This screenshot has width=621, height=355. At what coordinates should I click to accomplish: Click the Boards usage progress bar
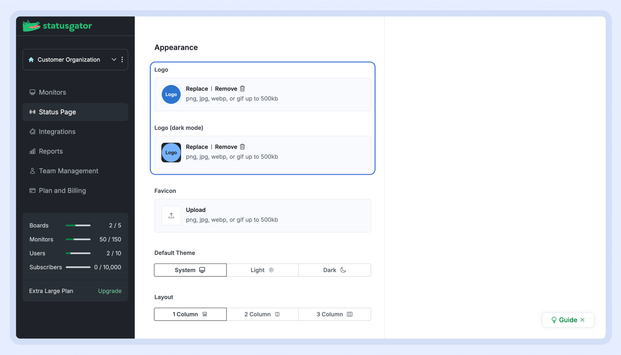[78, 225]
